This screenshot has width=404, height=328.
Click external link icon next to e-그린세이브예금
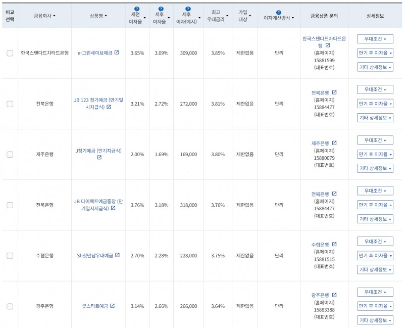click(117, 53)
